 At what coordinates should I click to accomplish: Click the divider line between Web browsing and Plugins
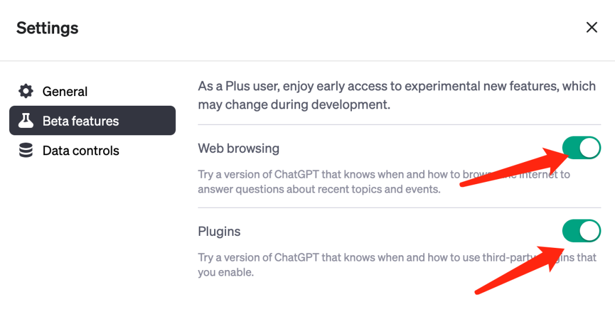pyautogui.click(x=399, y=207)
